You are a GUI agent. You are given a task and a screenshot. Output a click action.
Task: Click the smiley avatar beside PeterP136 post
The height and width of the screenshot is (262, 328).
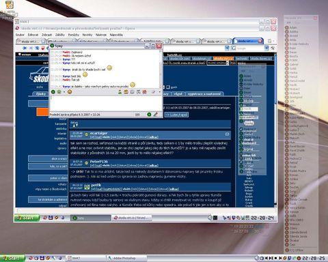[86, 162]
